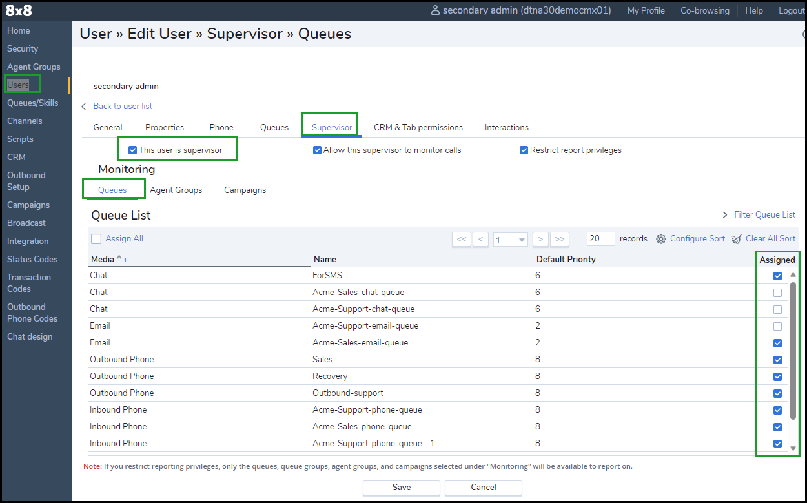This screenshot has width=807, height=503.
Task: Click Back to user list link
Action: (123, 106)
